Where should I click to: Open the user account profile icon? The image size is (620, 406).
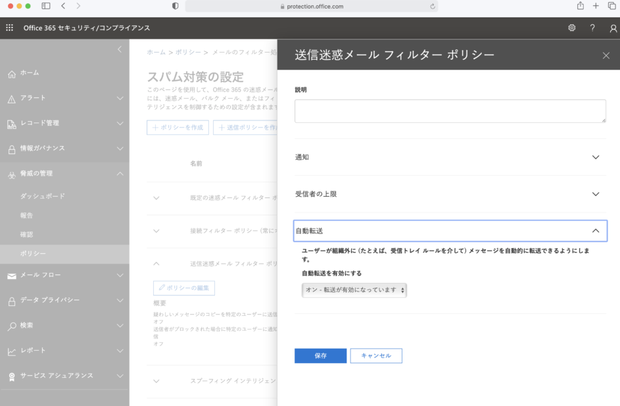(x=613, y=28)
